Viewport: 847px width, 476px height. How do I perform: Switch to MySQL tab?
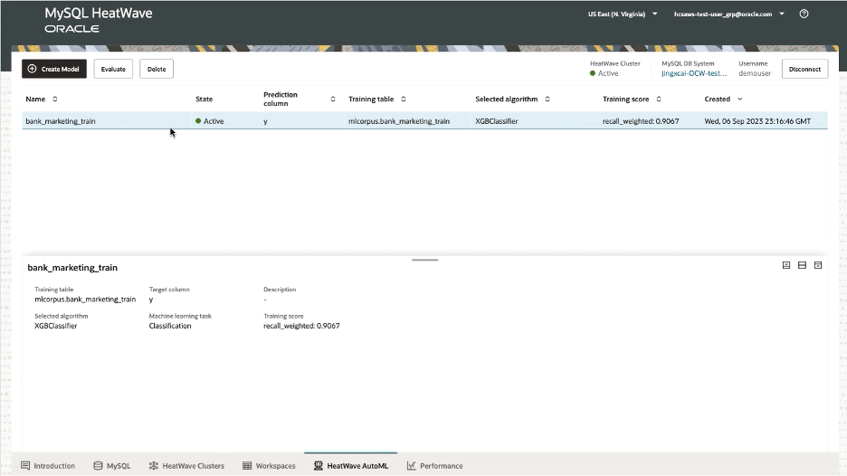(x=112, y=466)
